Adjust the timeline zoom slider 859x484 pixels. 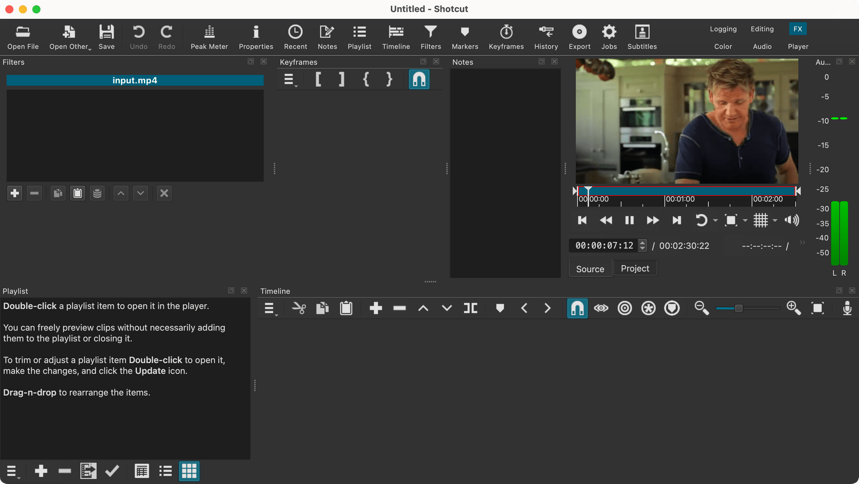pos(738,309)
